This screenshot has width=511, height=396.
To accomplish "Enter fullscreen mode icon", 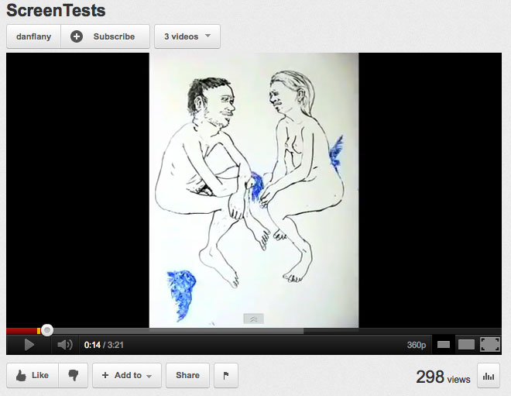I will tap(490, 344).
